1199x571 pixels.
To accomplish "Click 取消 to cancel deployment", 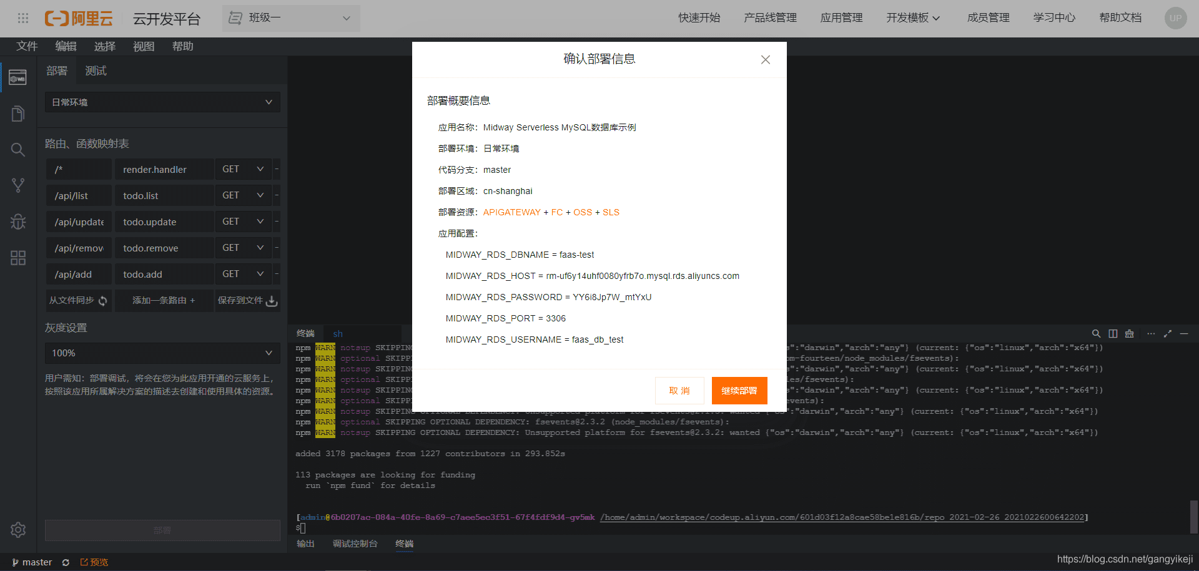I will [679, 390].
